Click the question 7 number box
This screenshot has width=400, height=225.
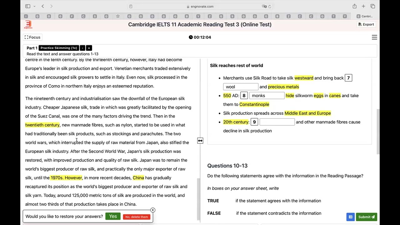click(348, 78)
